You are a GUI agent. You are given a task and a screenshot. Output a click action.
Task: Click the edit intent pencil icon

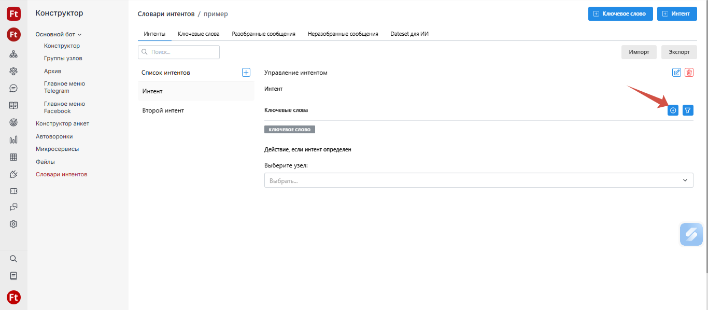676,73
